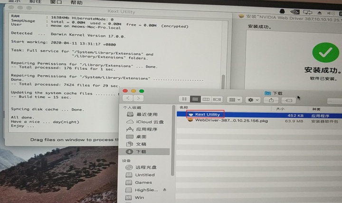Click the WebDriver package icon in the file list
The width and height of the screenshot is (342, 203).
[x=190, y=120]
